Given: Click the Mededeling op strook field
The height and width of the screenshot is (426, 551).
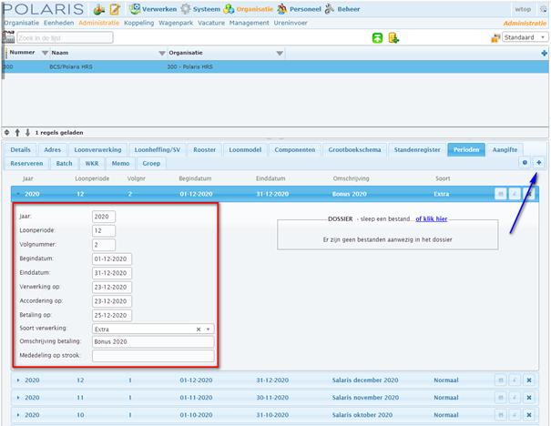Looking at the screenshot, I should pyautogui.click(x=153, y=356).
